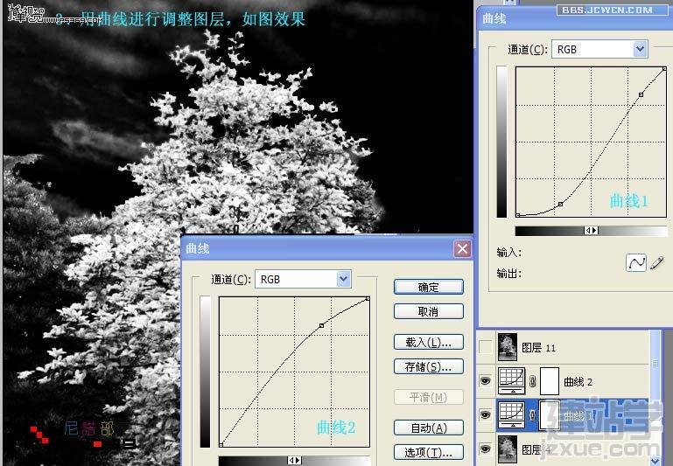673x466 pixels.
Task: Hide the 图层 4 layer via eye icon
Action: (x=486, y=449)
